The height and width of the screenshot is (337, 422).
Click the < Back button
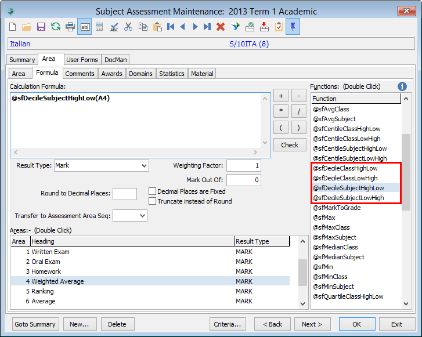272,324
